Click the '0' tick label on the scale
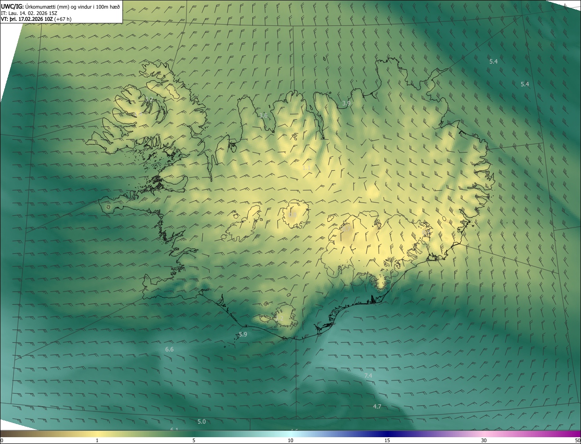581x444 pixels. 2,440
